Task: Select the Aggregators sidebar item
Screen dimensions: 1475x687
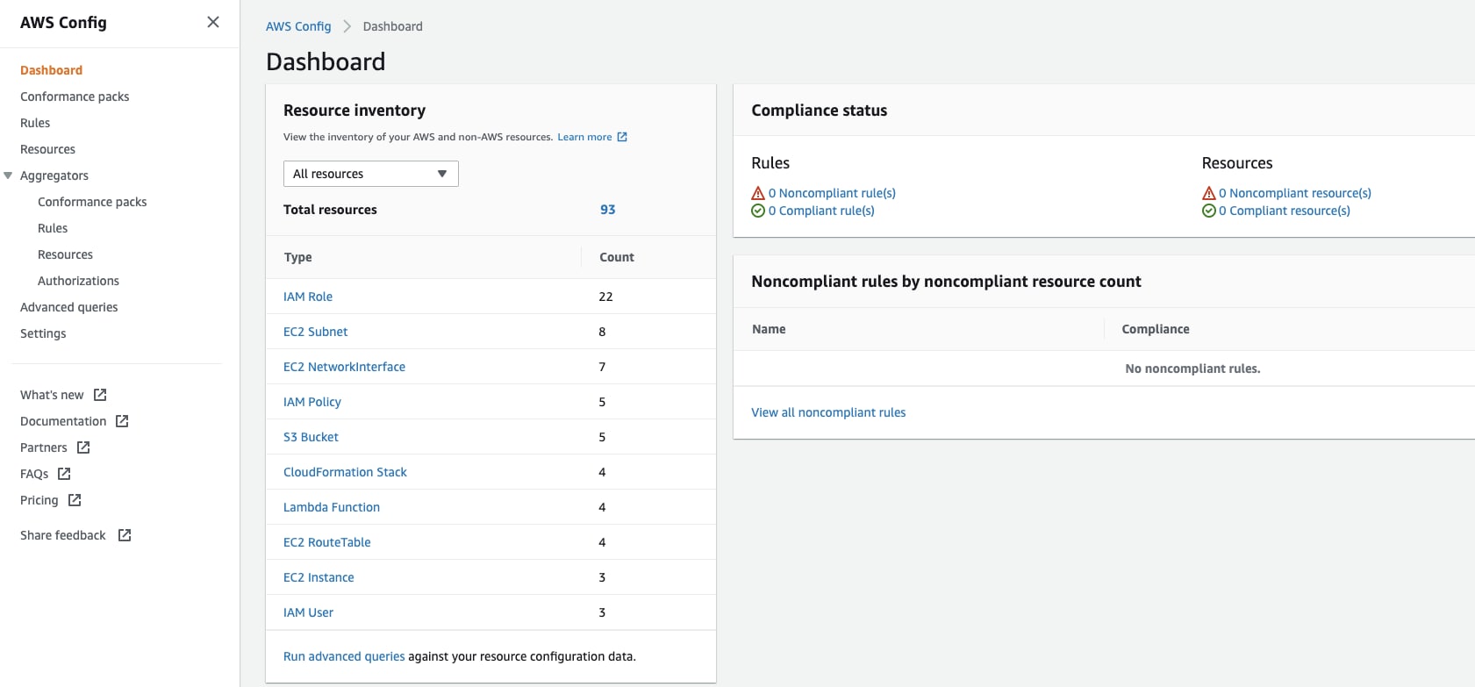Action: (54, 175)
